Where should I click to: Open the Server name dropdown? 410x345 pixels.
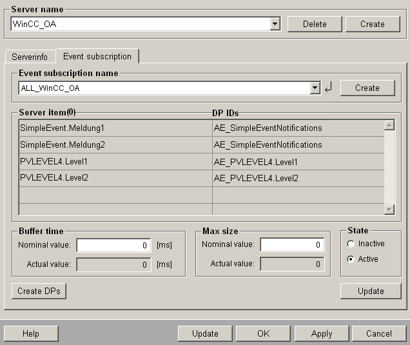[x=275, y=24]
